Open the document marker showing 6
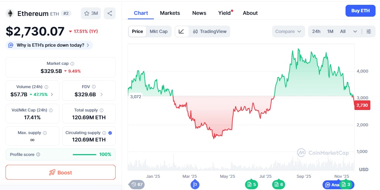380x190 pixels. [x=278, y=185]
